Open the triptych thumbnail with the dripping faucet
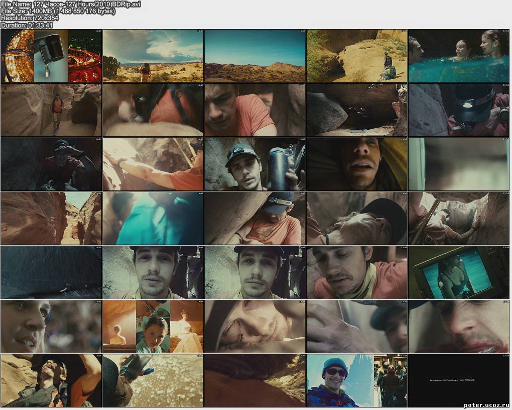The image size is (512, 410). pyautogui.click(x=51, y=56)
